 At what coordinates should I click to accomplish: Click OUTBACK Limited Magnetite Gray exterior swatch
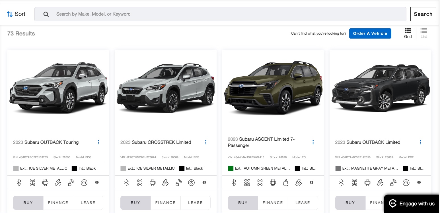(338, 168)
